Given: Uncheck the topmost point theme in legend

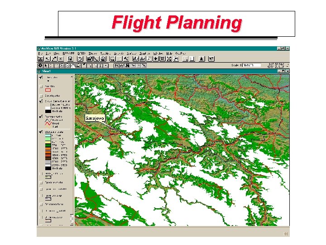Looking at the screenshot, I should pyautogui.click(x=41, y=78).
